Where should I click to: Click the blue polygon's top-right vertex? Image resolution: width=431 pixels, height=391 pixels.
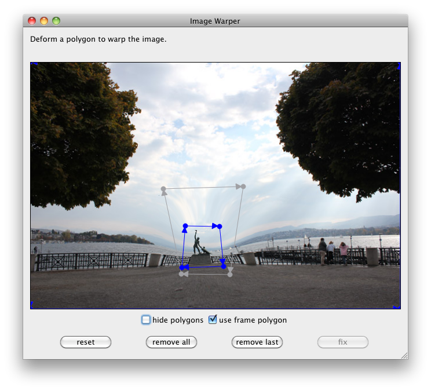point(220,226)
